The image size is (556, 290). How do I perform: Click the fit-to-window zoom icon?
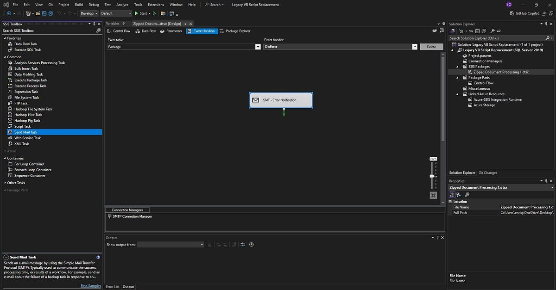pos(433,195)
